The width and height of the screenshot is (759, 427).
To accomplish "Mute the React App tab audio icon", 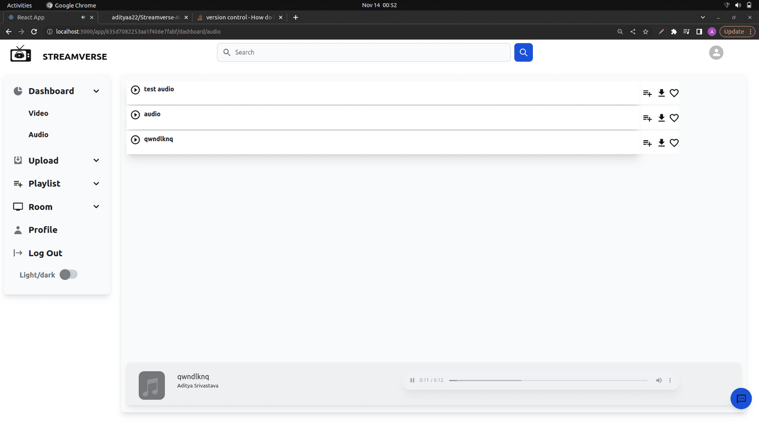I will point(83,17).
